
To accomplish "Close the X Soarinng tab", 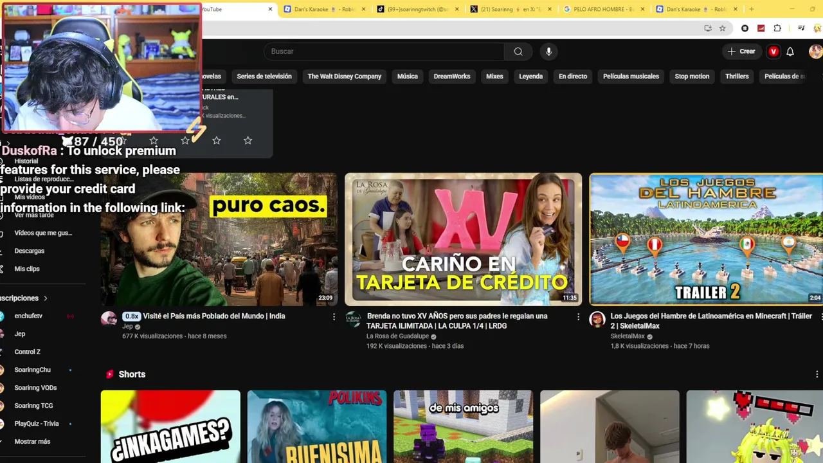I will [x=550, y=9].
